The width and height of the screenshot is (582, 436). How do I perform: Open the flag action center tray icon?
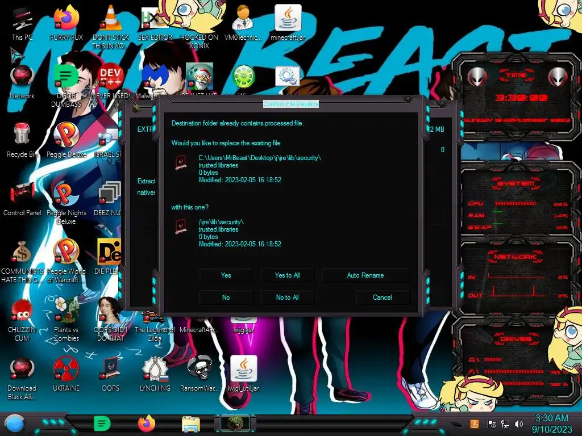click(x=492, y=424)
